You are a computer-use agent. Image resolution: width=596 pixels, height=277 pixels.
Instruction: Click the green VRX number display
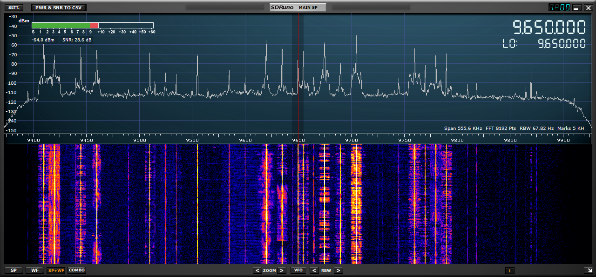coord(559,7)
